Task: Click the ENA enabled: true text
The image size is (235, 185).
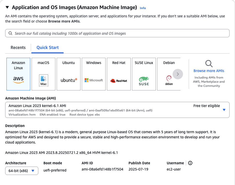Action: [53, 115]
